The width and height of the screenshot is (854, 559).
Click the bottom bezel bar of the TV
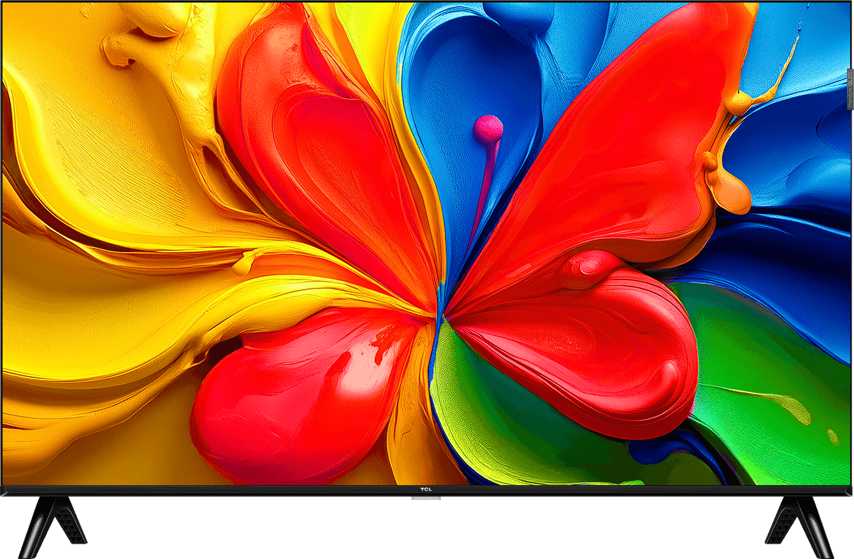pyautogui.click(x=255, y=490)
